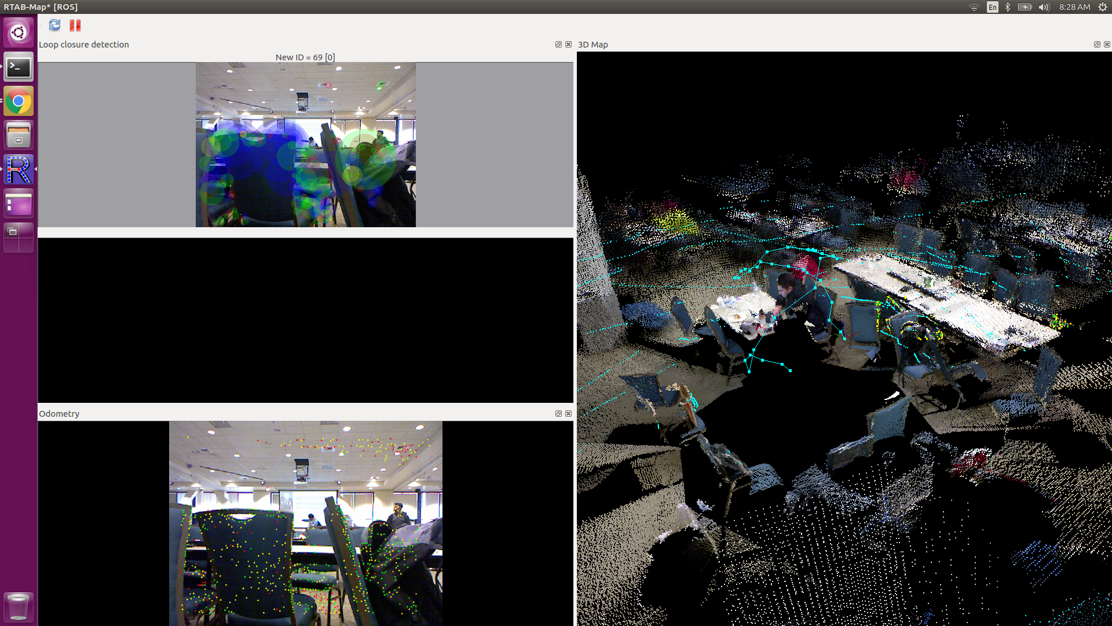Click the loop closure camera image
The height and width of the screenshot is (626, 1112).
[x=305, y=144]
